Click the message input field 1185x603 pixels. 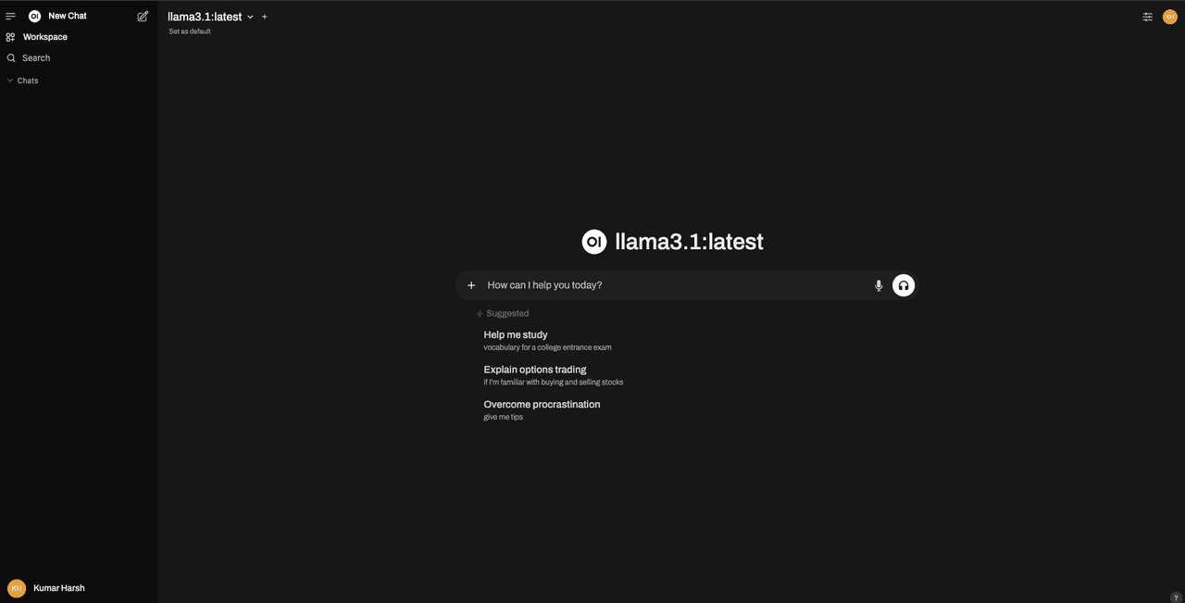[x=677, y=285]
